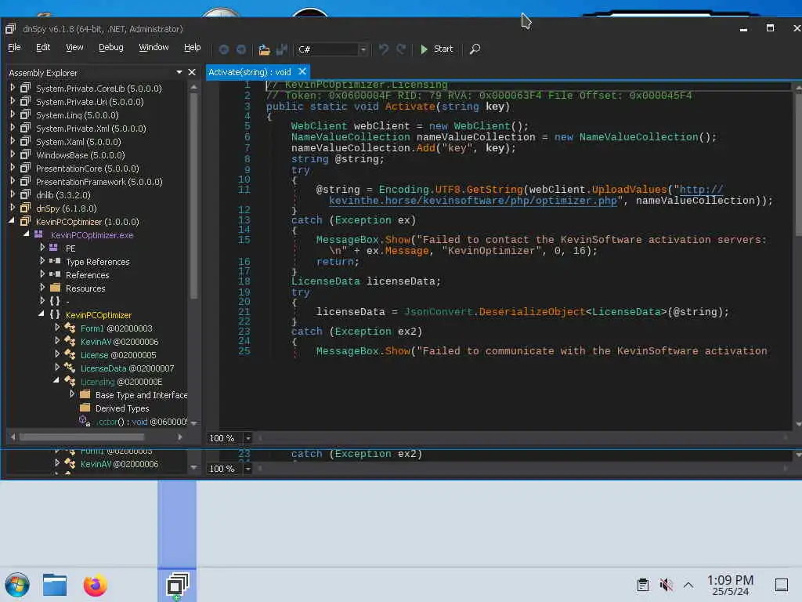Open File Explorer from the taskbar
The height and width of the screenshot is (602, 802).
(x=55, y=585)
